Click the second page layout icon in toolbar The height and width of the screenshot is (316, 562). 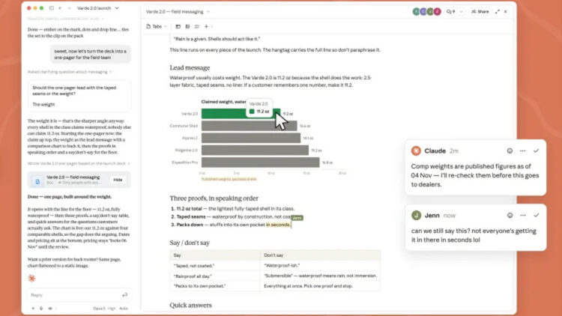187,26
